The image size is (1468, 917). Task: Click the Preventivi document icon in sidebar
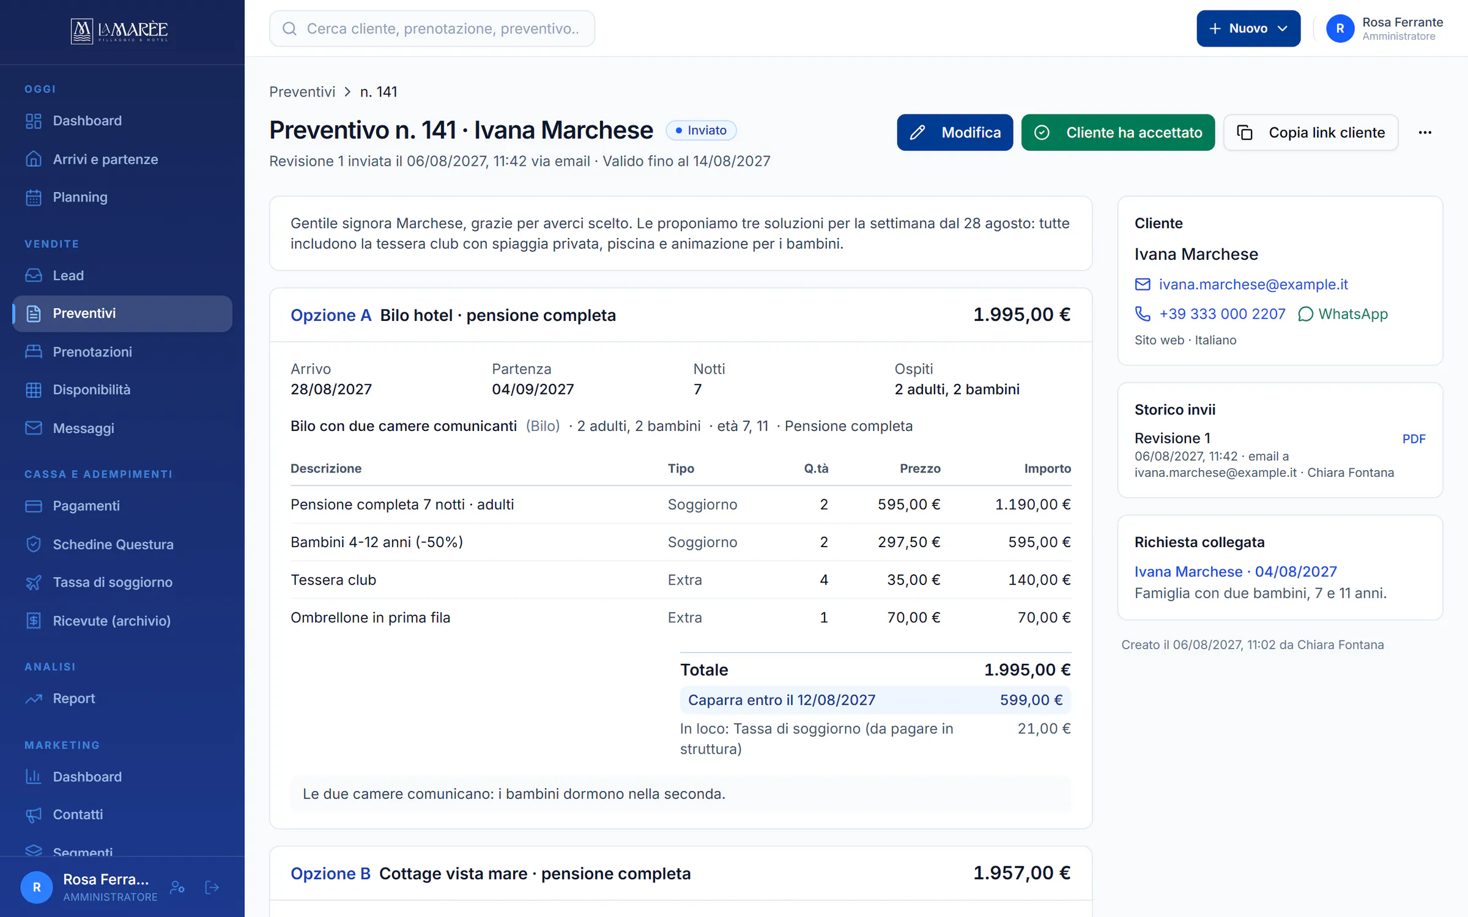pyautogui.click(x=34, y=314)
